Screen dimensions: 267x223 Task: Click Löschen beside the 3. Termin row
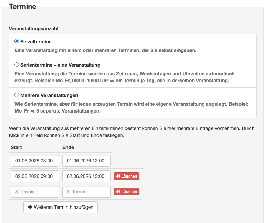(x=126, y=192)
